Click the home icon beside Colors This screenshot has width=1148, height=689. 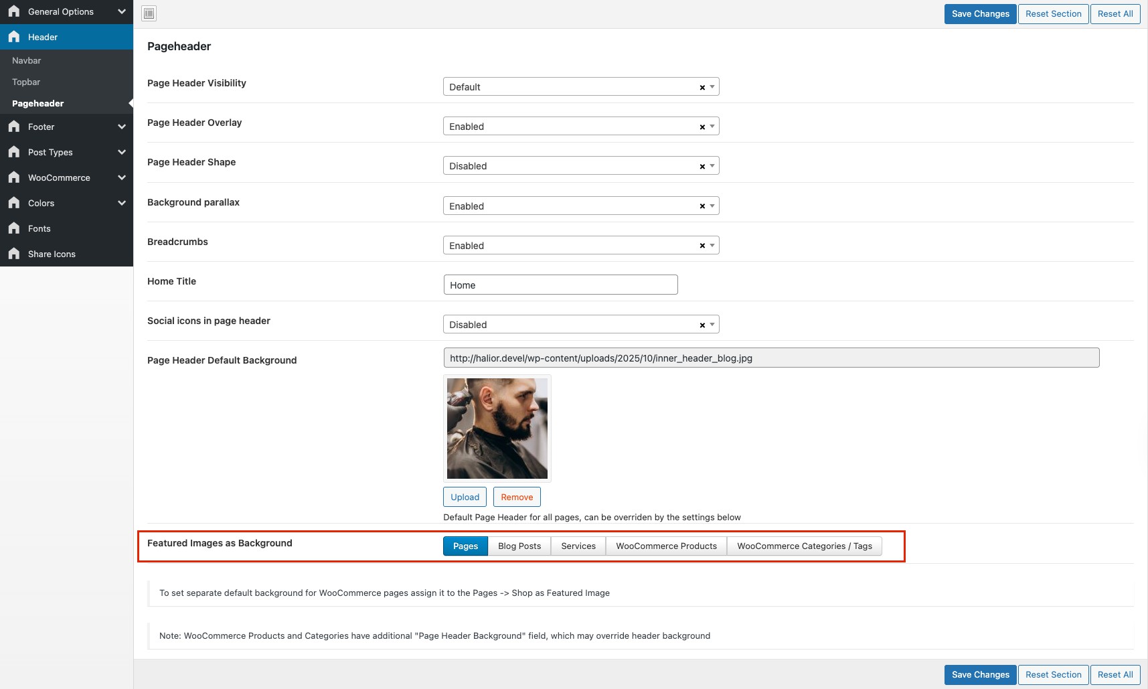(x=14, y=203)
